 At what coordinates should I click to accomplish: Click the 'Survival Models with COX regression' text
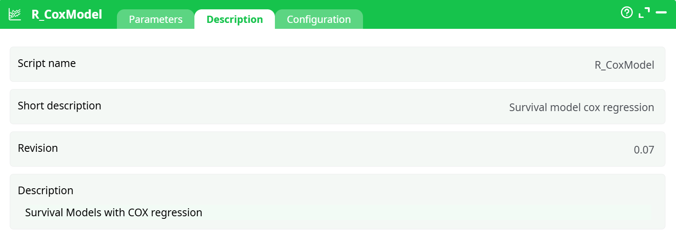(114, 212)
